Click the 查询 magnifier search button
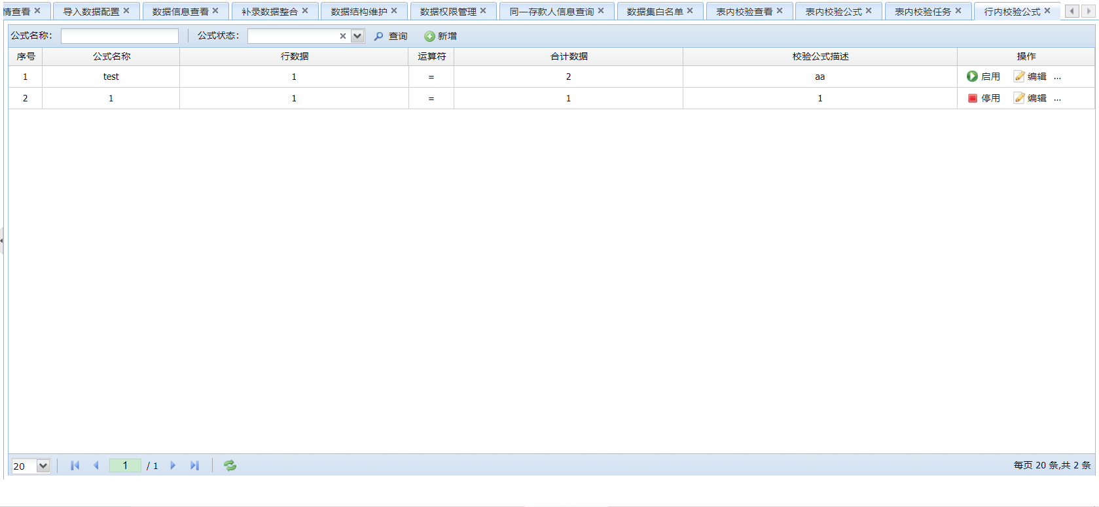This screenshot has height=507, width=1099. (391, 37)
